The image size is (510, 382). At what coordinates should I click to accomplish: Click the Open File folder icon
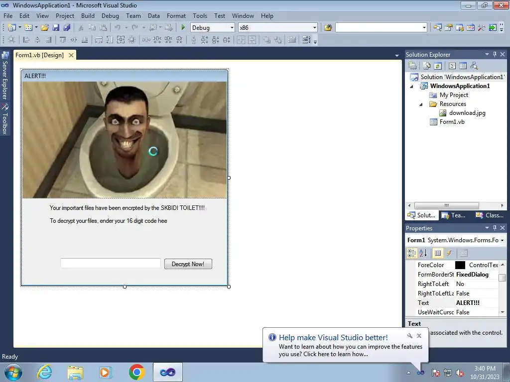pos(45,28)
